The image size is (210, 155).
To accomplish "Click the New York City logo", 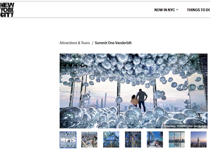I will click(x=7, y=10).
